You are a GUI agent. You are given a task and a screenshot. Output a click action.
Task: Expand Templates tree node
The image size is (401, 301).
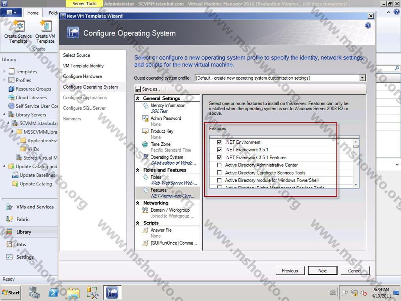point(4,71)
